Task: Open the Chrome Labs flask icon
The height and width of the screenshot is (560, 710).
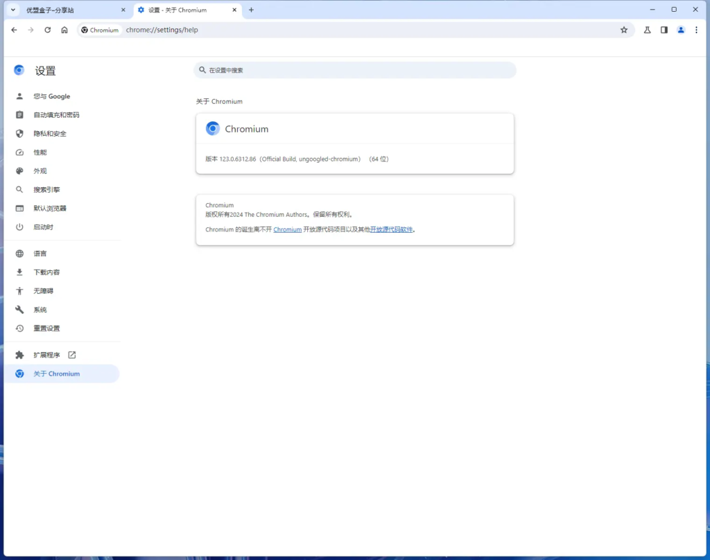Action: [x=647, y=30]
